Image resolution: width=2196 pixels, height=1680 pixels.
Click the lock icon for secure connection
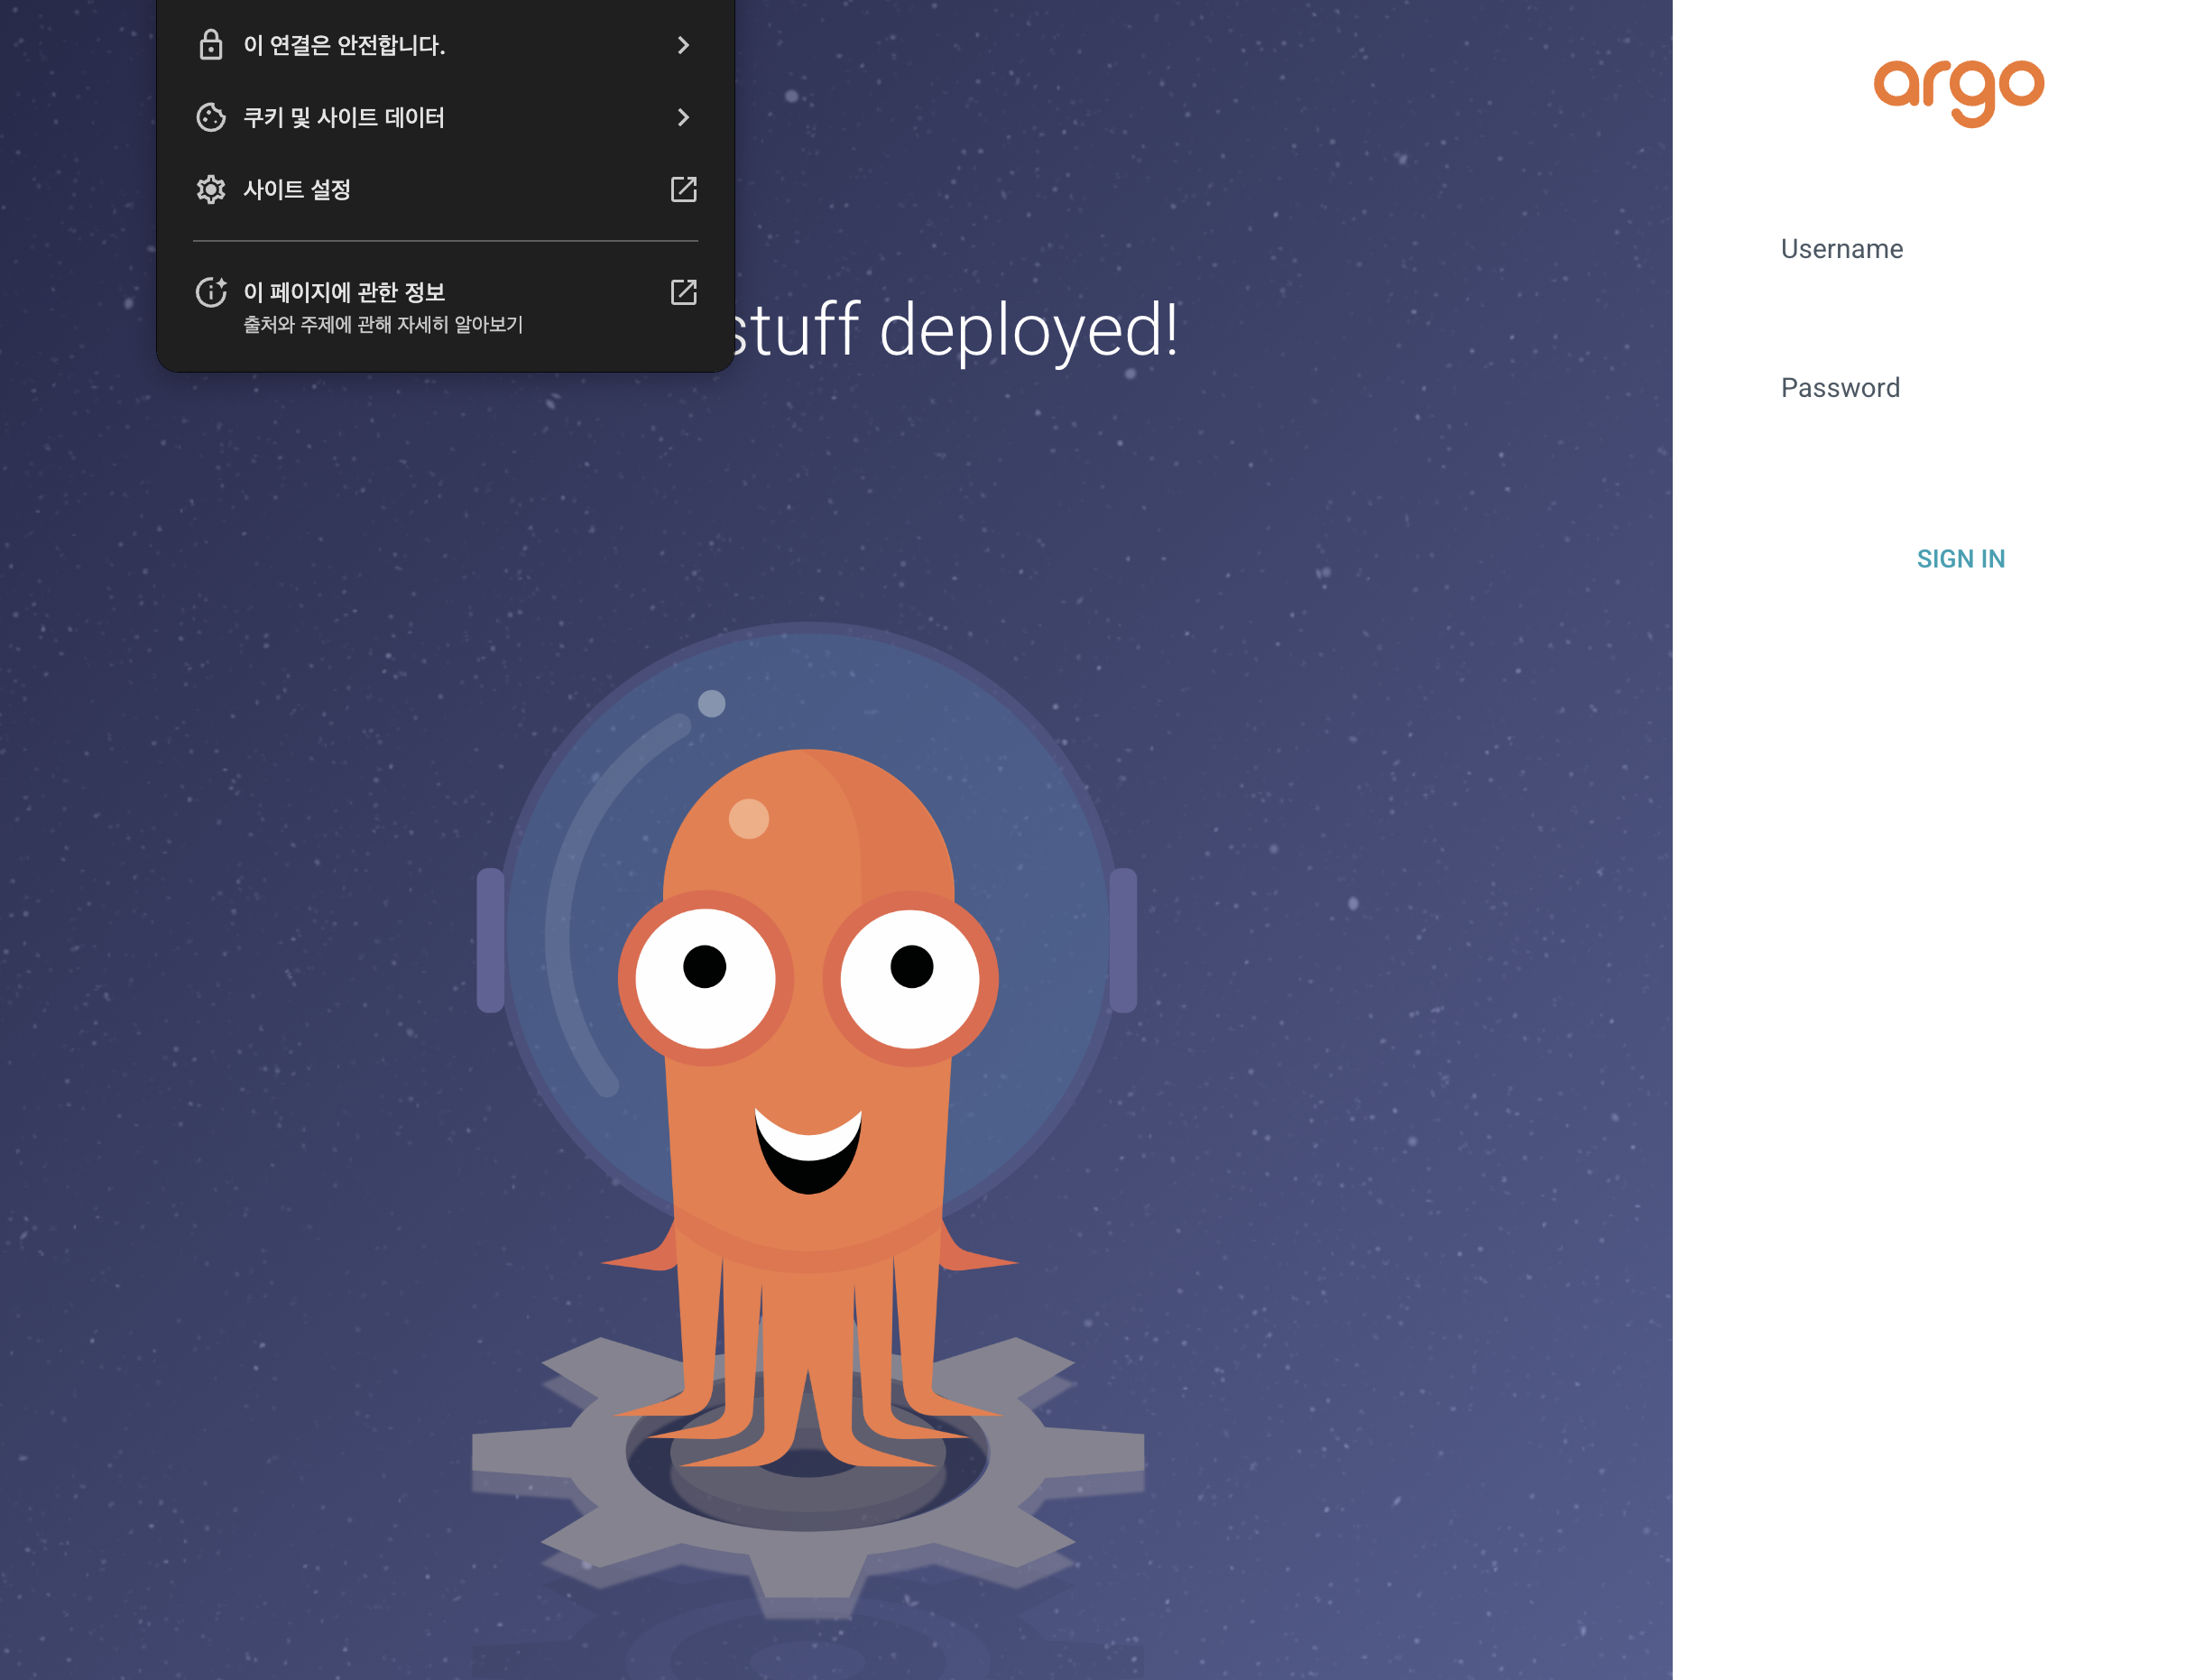pyautogui.click(x=210, y=45)
